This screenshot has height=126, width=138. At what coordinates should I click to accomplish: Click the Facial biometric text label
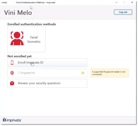click(34, 39)
